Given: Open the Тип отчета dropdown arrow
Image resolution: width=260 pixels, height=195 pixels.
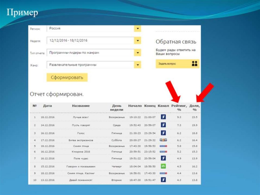Looking at the screenshot, I should [x=137, y=53].
